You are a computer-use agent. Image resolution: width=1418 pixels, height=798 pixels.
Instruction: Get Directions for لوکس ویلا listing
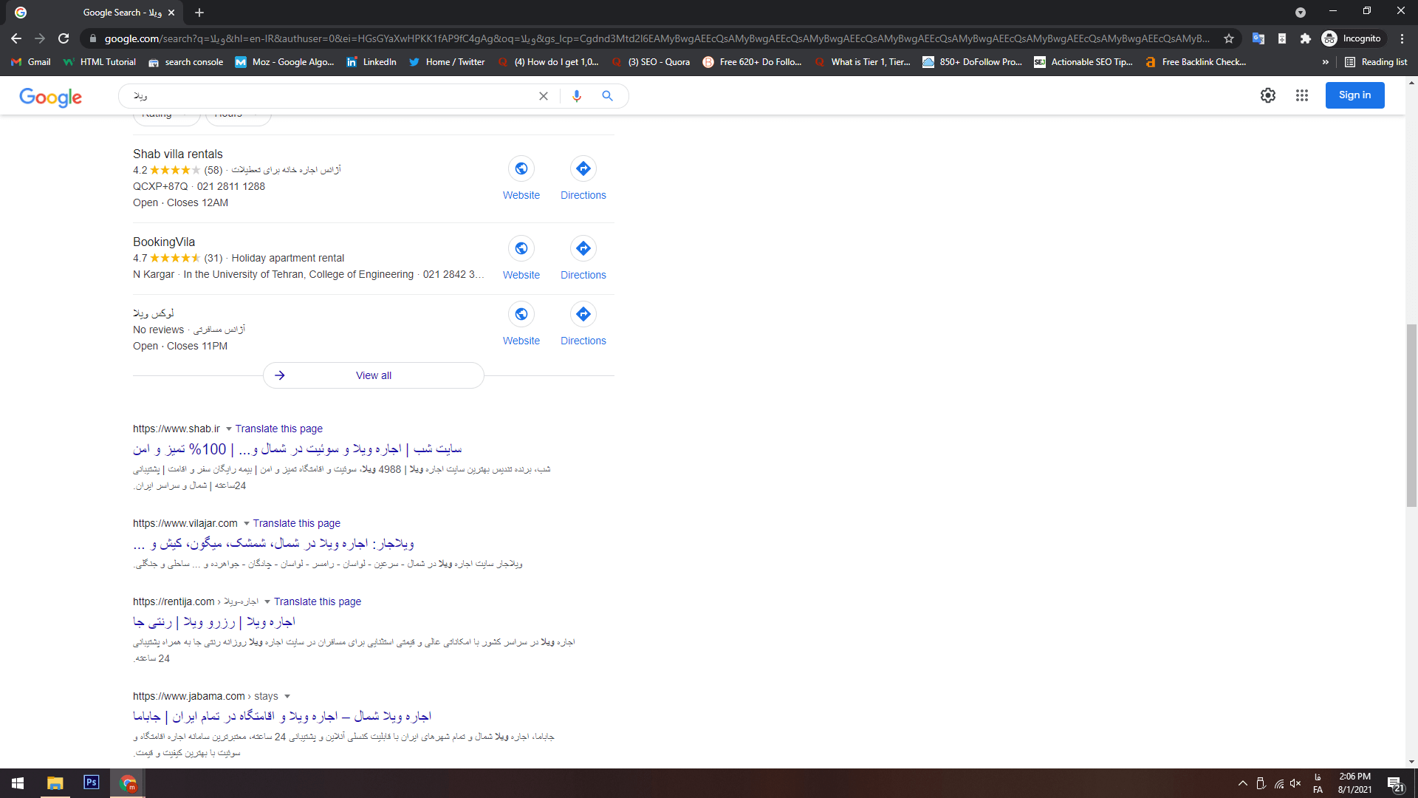click(x=583, y=314)
